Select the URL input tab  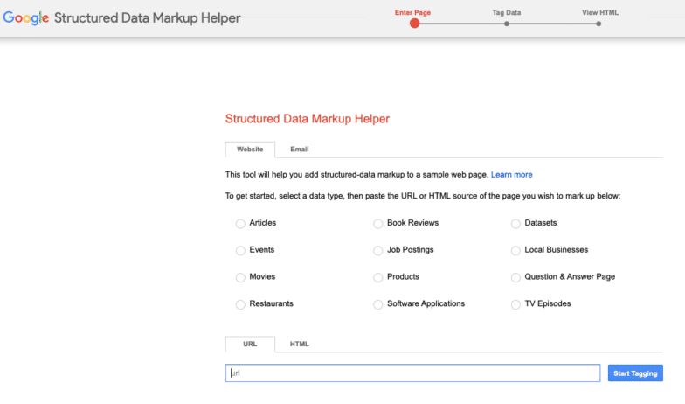[x=250, y=345]
